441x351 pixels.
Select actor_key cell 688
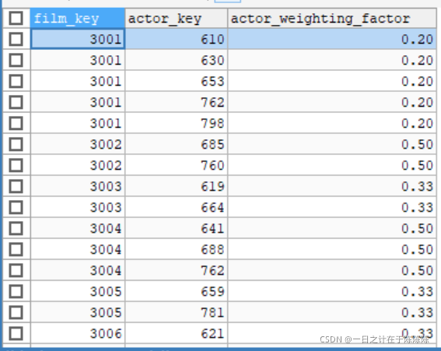177,249
